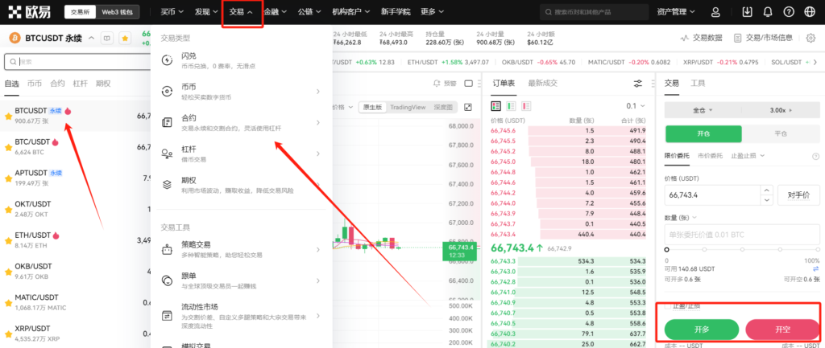The width and height of the screenshot is (825, 348).
Task: Enable the 止盈/止损 checkbox
Action: [668, 305]
